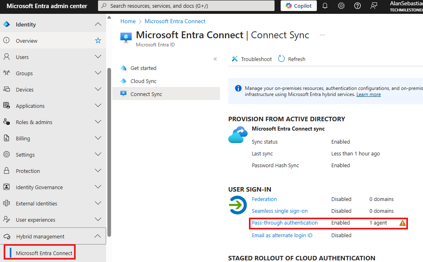
Task: Expand the Protection section chevron
Action: tap(98, 170)
